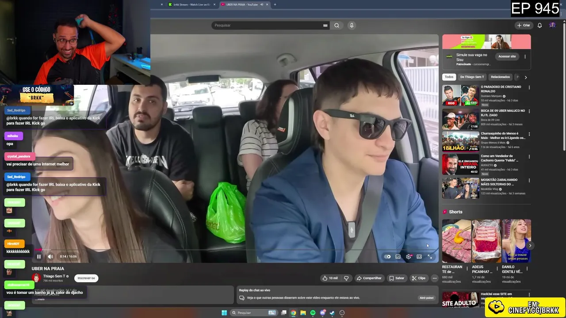Mute the YouTube tab's audio indicator
The image size is (566, 318).
[x=262, y=4]
